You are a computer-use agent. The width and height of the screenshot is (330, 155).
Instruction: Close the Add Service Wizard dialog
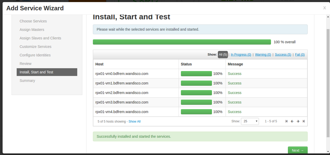[x=324, y=8]
